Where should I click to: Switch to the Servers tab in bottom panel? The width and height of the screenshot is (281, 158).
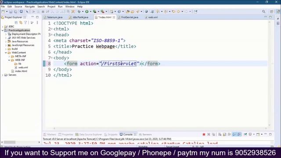point(145,134)
